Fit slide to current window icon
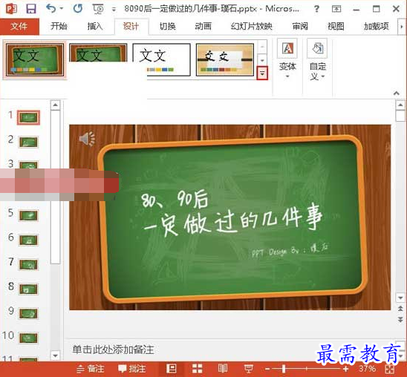This screenshot has width=407, height=377. [x=389, y=369]
